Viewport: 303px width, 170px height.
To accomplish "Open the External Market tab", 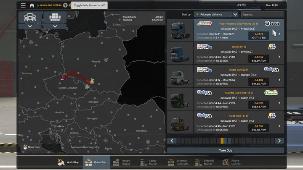I will click(205, 162).
